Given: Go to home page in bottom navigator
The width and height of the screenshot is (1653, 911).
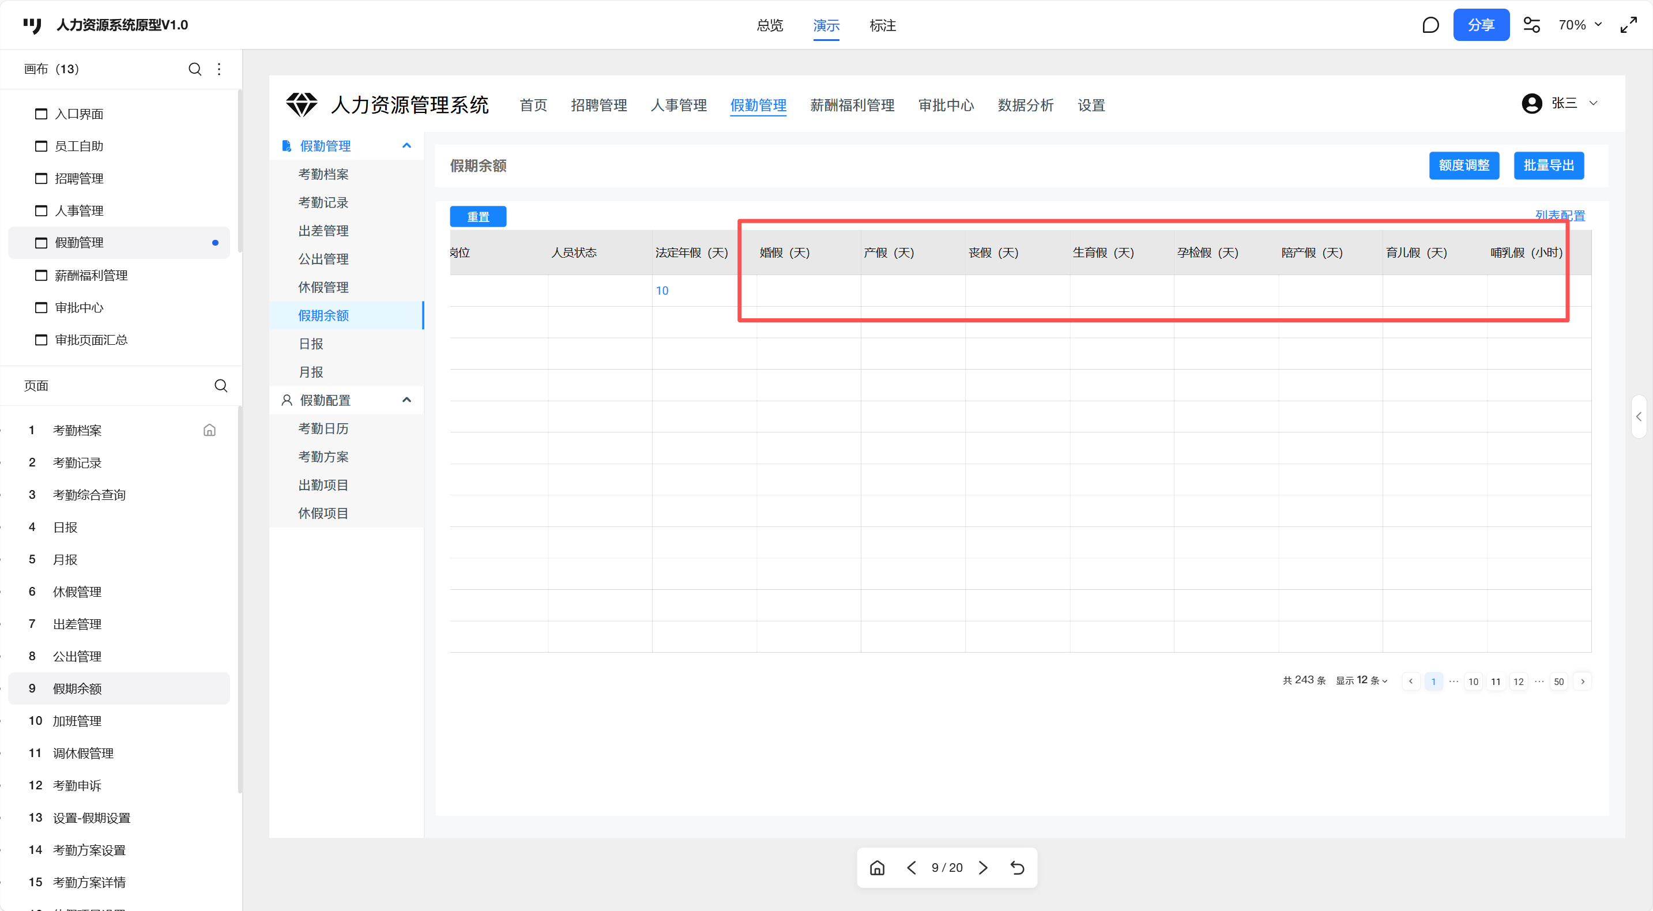Looking at the screenshot, I should click(x=877, y=868).
